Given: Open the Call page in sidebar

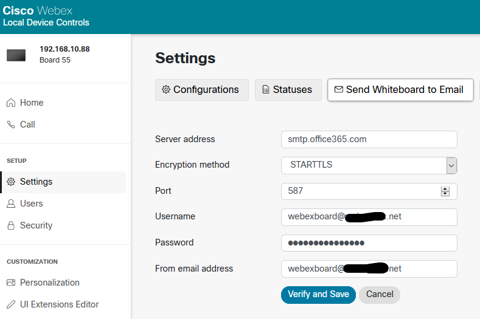Looking at the screenshot, I should click(x=21, y=125).
